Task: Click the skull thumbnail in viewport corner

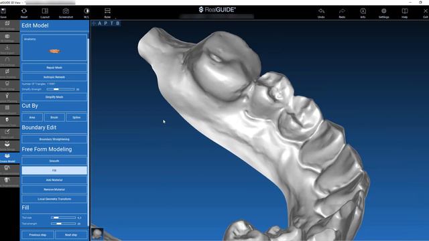Action: (x=97, y=234)
